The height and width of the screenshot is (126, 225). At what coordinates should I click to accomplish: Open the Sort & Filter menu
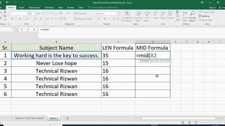point(185,16)
